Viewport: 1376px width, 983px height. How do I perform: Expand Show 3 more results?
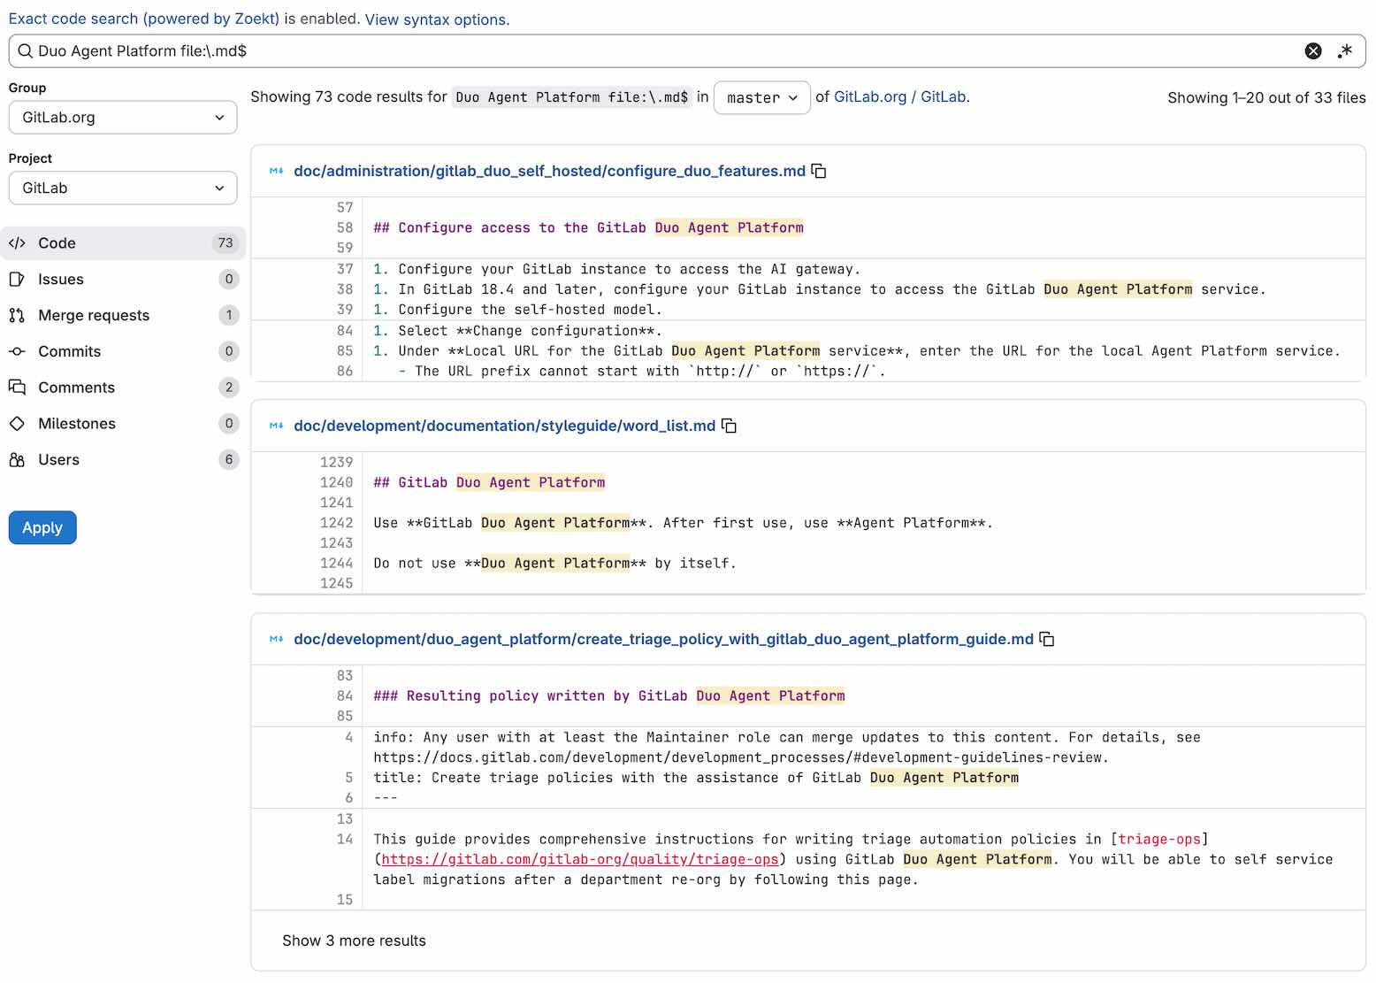354,941
